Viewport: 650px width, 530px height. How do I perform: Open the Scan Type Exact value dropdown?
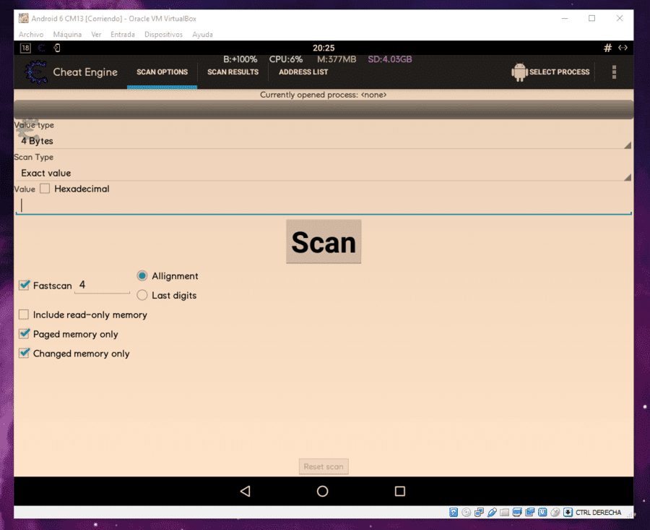[x=324, y=173]
